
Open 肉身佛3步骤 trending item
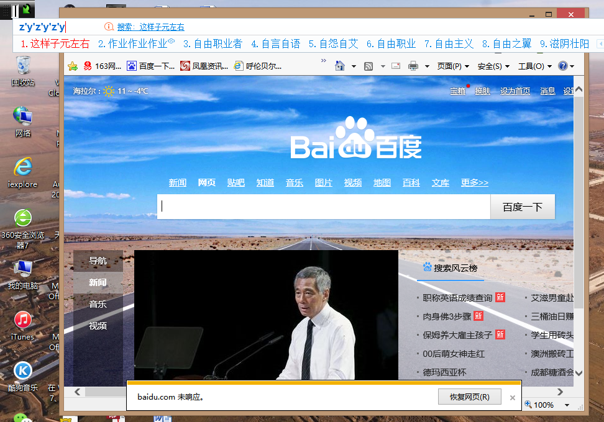pos(447,316)
